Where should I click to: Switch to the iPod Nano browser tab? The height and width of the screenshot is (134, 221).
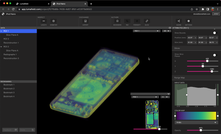pos(69,4)
